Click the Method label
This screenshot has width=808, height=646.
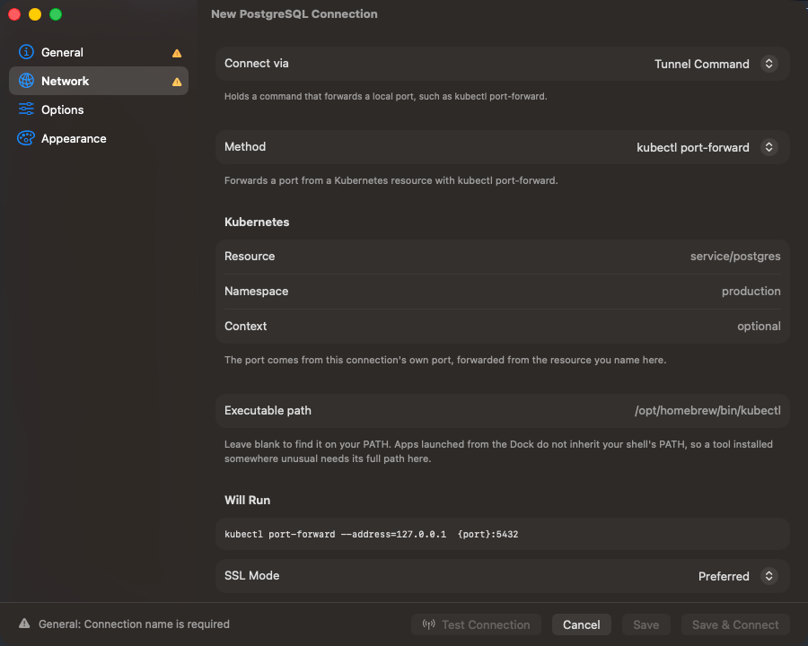click(x=245, y=147)
